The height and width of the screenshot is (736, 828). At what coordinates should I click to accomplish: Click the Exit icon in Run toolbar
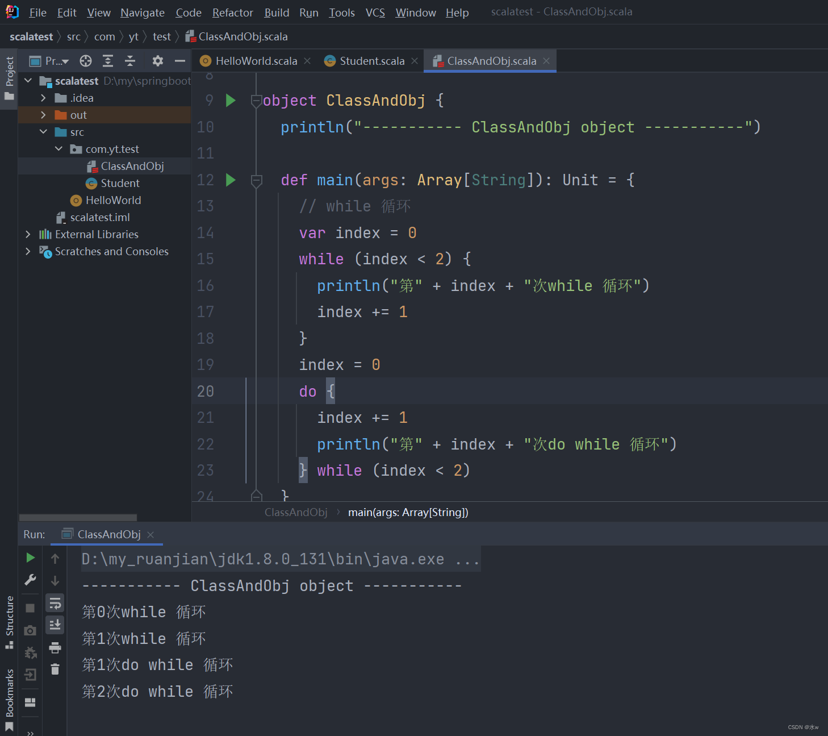tap(30, 675)
